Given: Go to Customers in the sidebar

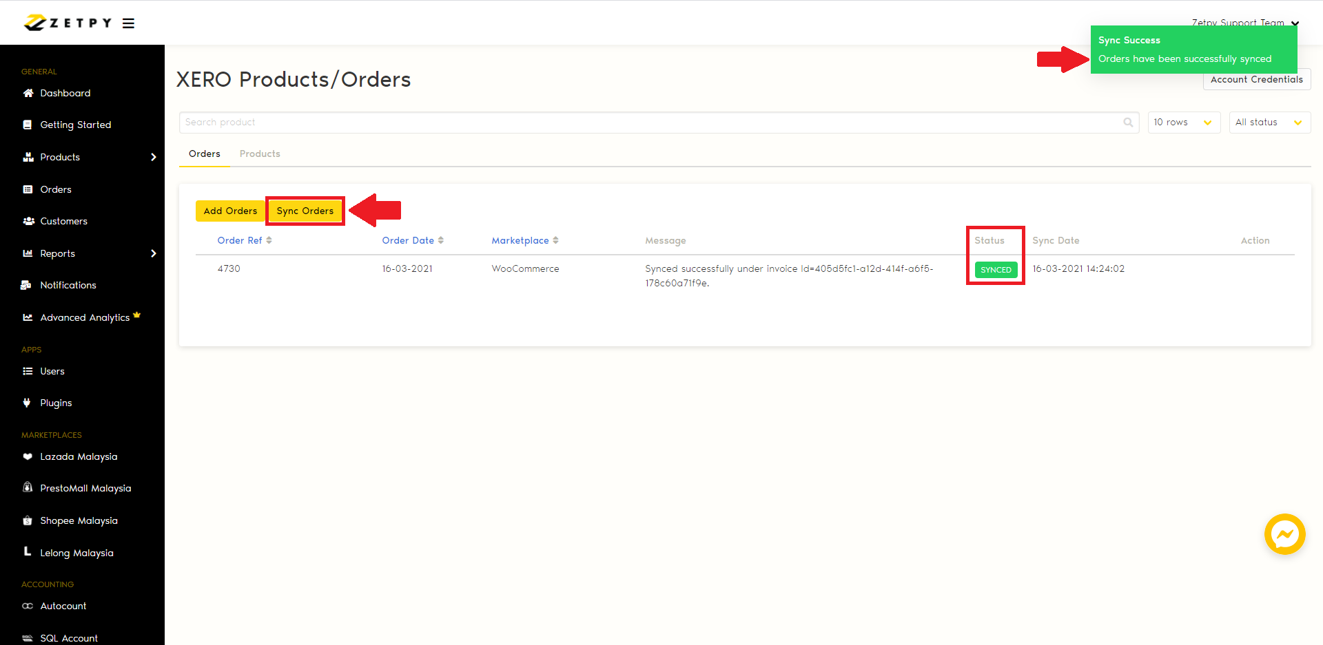Looking at the screenshot, I should 64,221.
